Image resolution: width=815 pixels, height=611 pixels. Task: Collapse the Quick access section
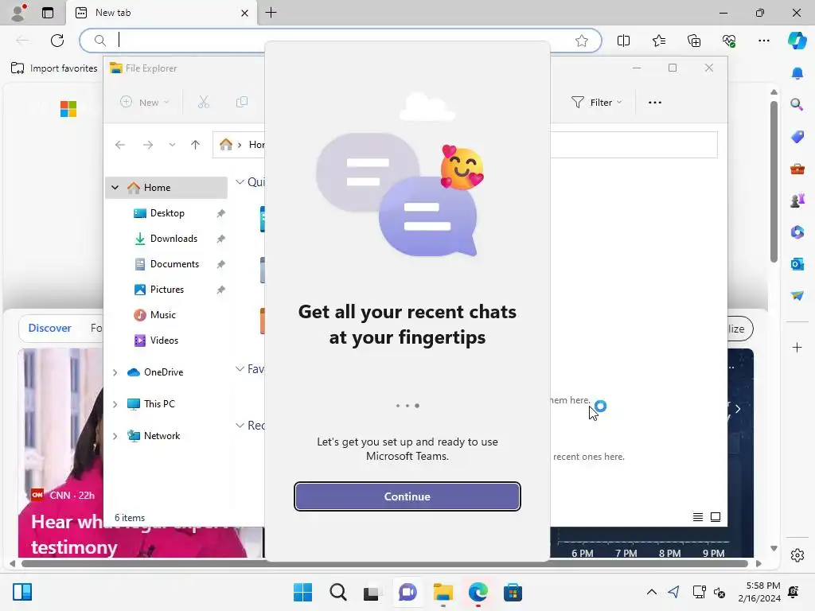coord(240,182)
